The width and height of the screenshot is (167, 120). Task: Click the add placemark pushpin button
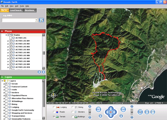(x=141, y=112)
